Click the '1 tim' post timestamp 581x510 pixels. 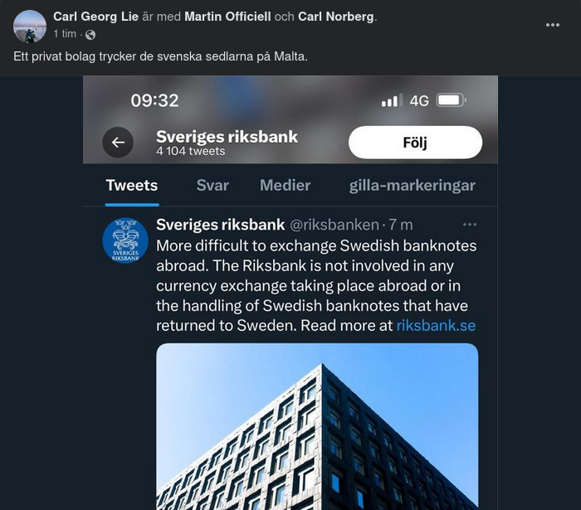66,35
